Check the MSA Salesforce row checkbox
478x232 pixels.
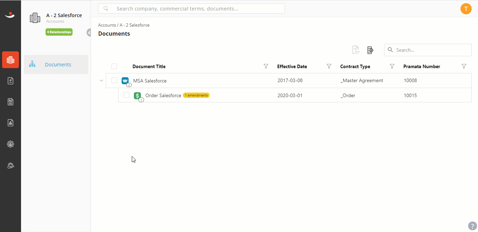click(114, 80)
